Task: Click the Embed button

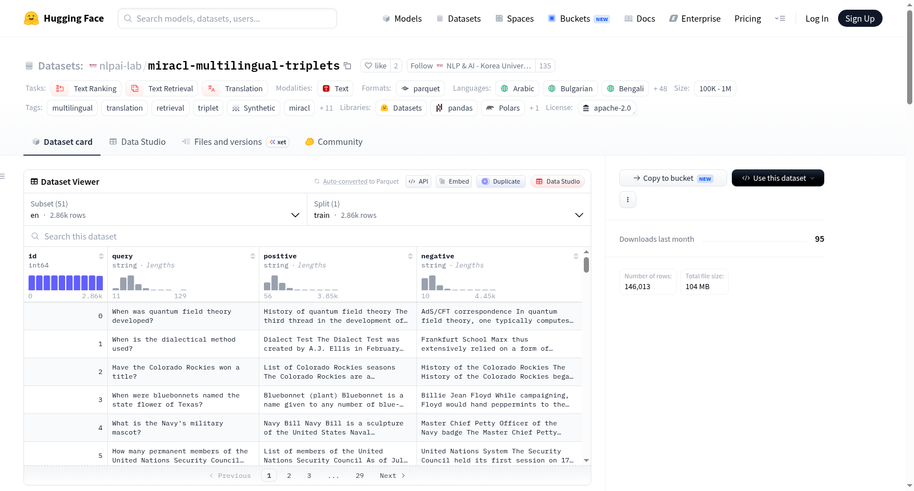Action: 454,181
